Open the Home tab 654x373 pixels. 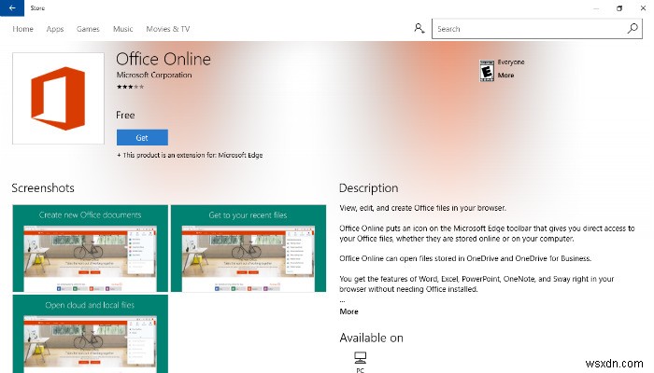pyautogui.click(x=23, y=29)
